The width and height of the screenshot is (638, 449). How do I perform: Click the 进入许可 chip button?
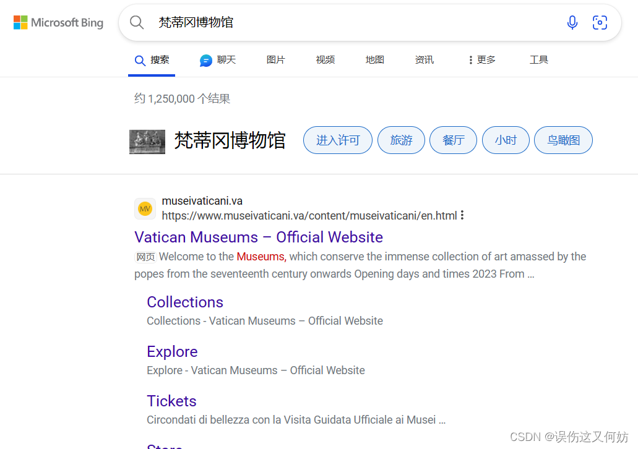[x=338, y=140]
